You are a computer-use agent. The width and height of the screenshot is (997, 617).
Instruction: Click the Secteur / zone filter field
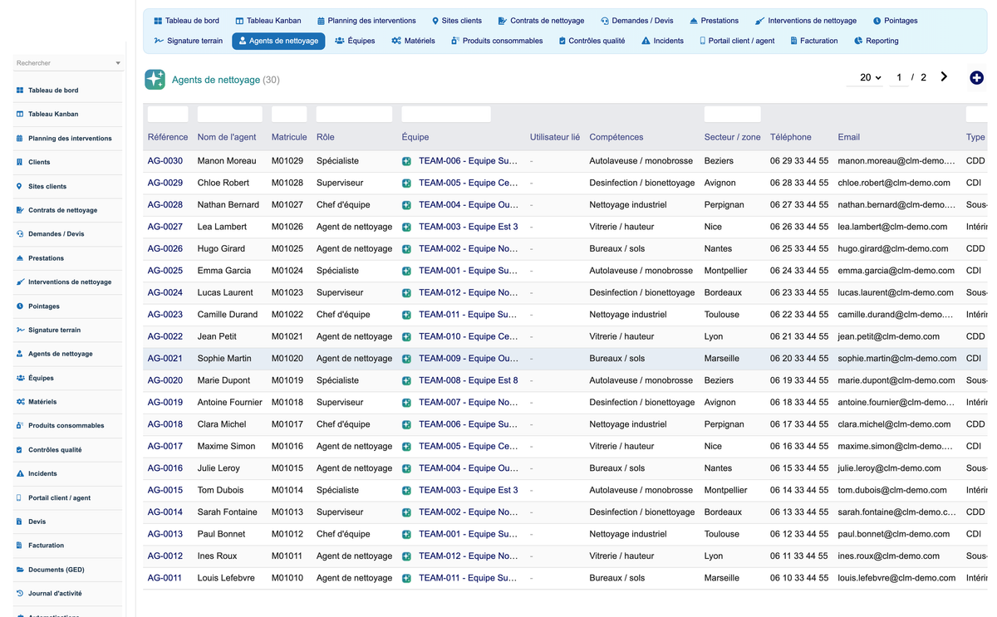click(732, 114)
